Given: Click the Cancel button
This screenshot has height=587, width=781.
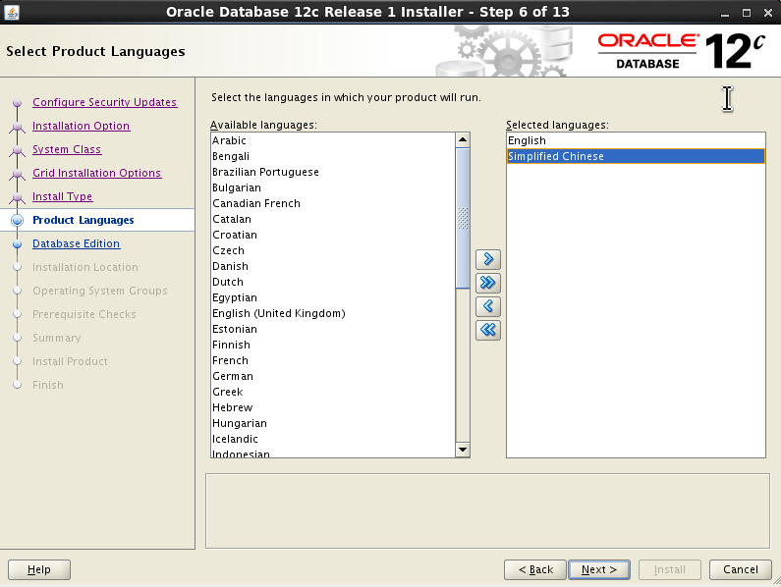Looking at the screenshot, I should pos(741,569).
